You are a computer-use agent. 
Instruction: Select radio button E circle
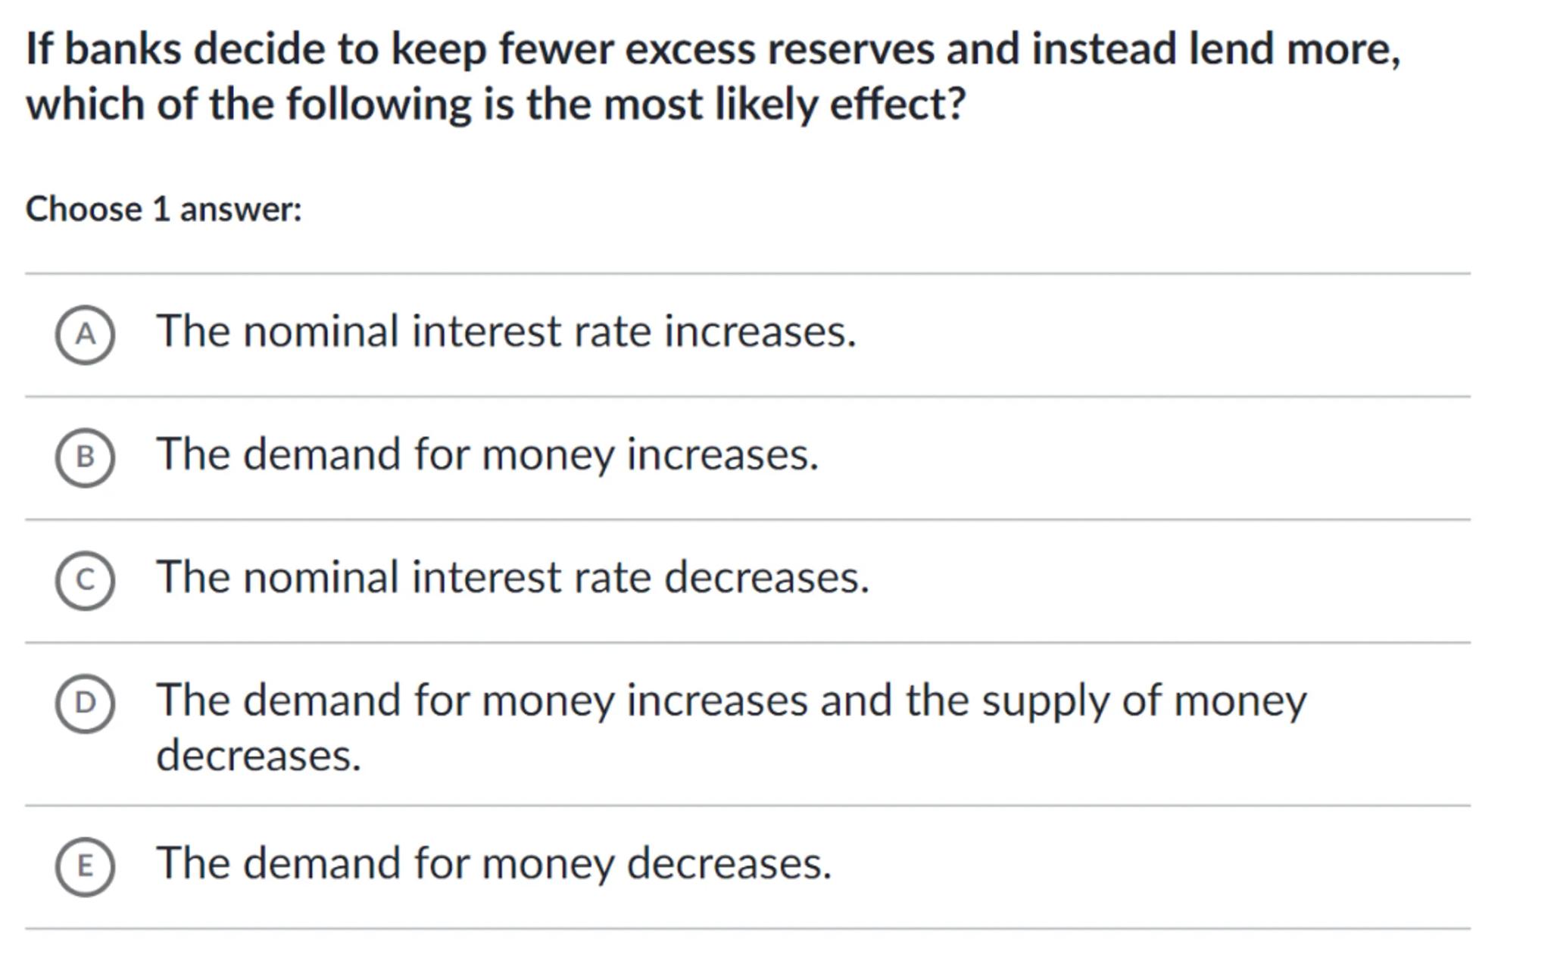coord(85,866)
